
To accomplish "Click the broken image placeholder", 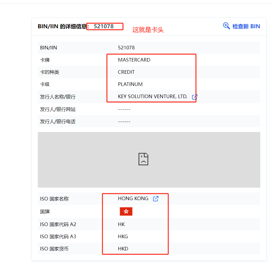I will [x=143, y=159].
